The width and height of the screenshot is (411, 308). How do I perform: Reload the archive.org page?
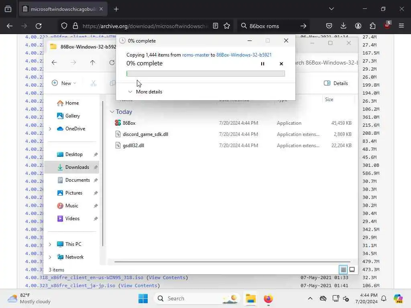(x=39, y=26)
